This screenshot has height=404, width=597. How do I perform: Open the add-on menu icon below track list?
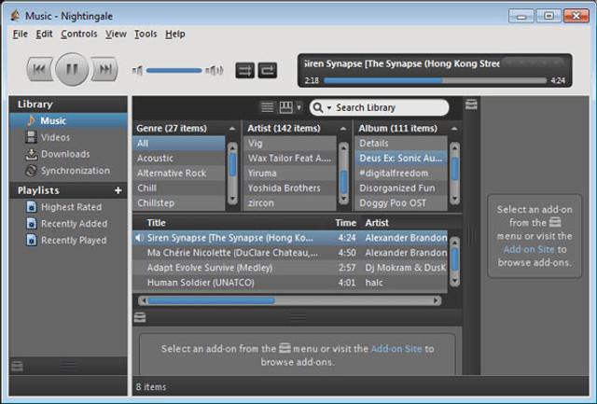click(x=140, y=317)
